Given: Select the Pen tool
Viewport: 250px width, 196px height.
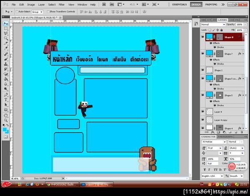Looking at the screenshot, I should (x=6, y=94).
